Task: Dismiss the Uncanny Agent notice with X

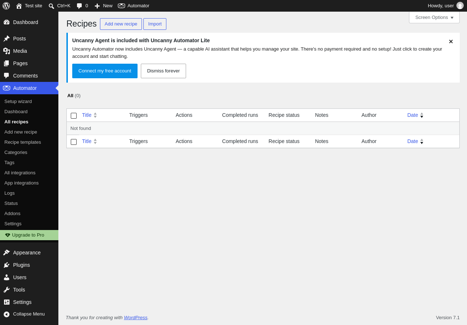Action: coord(451,41)
